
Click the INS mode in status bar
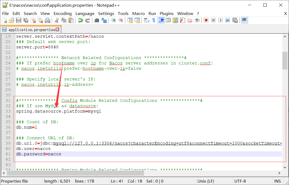[278, 181]
